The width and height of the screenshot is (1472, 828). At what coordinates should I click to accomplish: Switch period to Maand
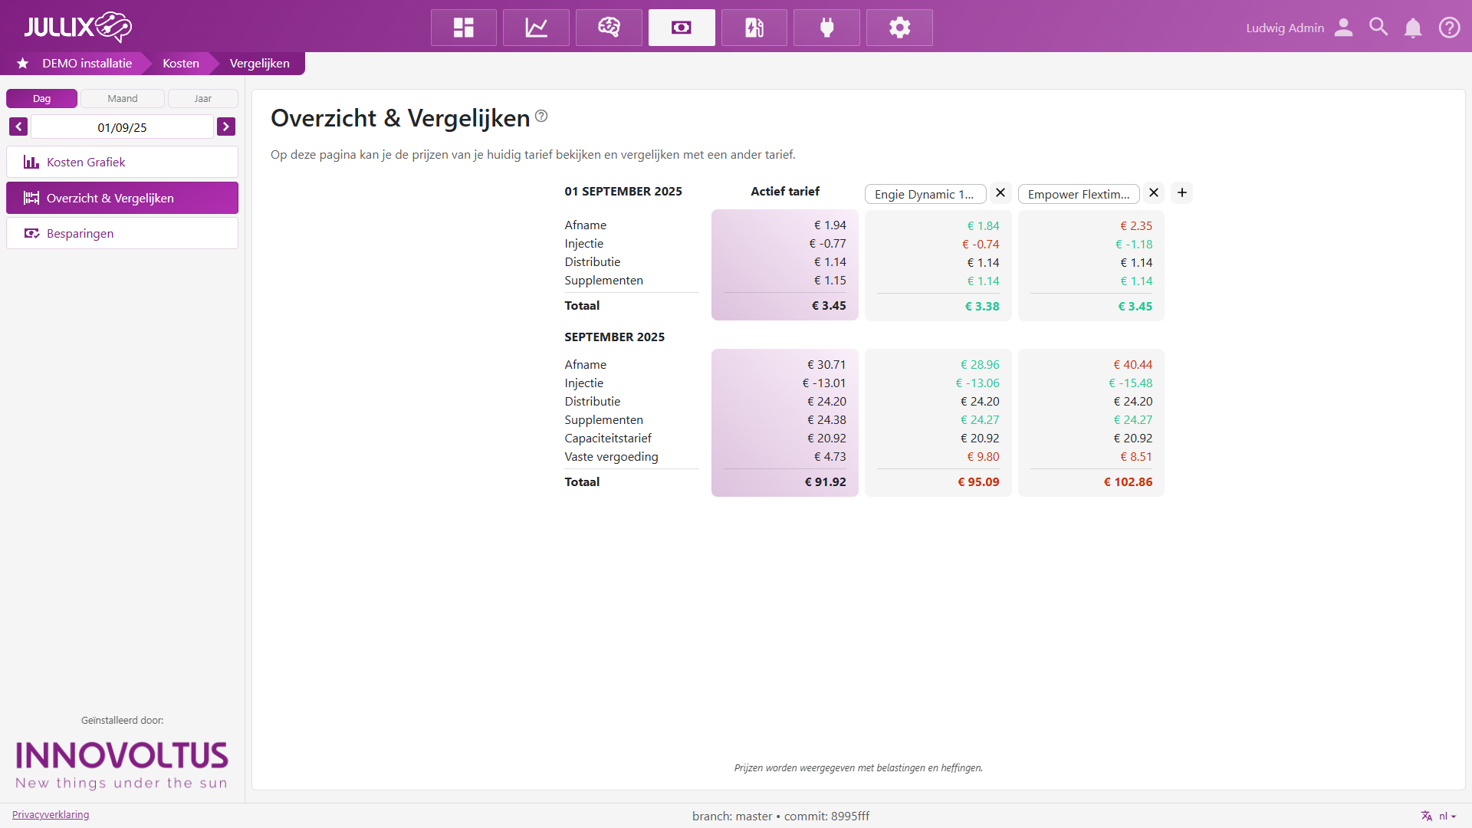(123, 98)
